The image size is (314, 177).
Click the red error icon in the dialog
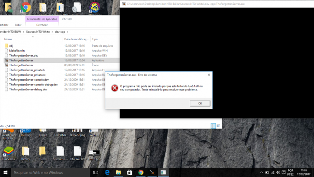pyautogui.click(x=114, y=88)
